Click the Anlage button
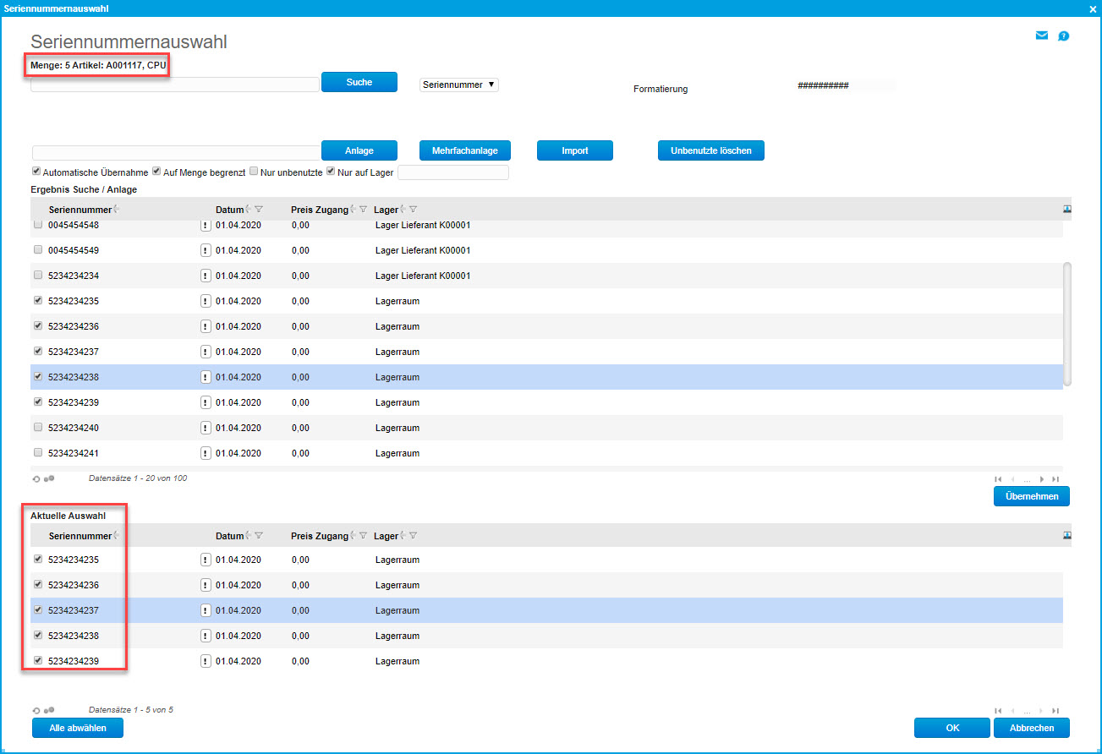Screen dimensions: 1102x754 click(359, 150)
